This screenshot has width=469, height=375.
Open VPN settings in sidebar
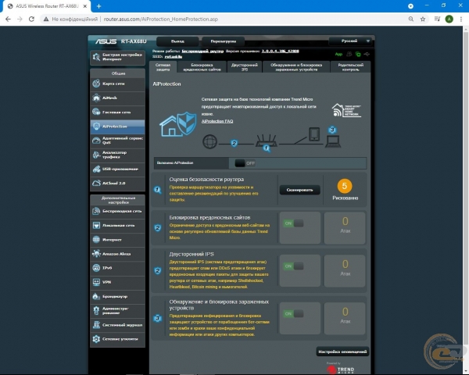click(x=117, y=282)
